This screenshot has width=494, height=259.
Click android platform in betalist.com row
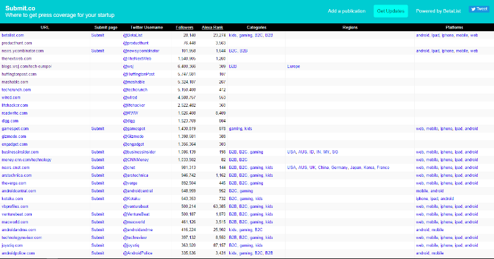423,35
